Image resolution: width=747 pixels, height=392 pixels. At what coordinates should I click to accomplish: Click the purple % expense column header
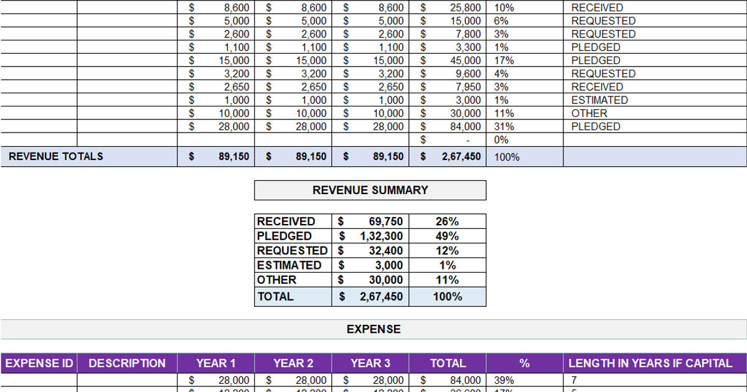[x=525, y=363]
